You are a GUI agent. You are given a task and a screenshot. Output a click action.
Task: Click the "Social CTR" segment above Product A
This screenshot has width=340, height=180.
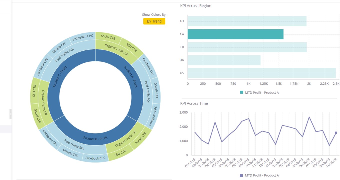coord(108,37)
